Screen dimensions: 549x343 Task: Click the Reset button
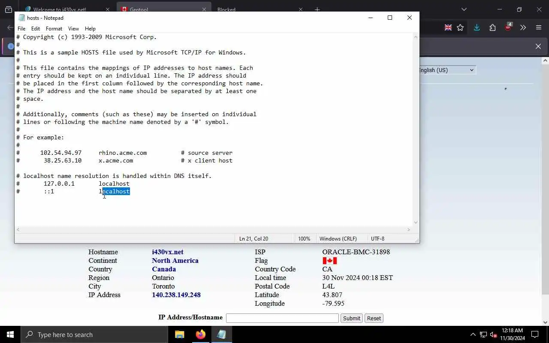tap(374, 318)
